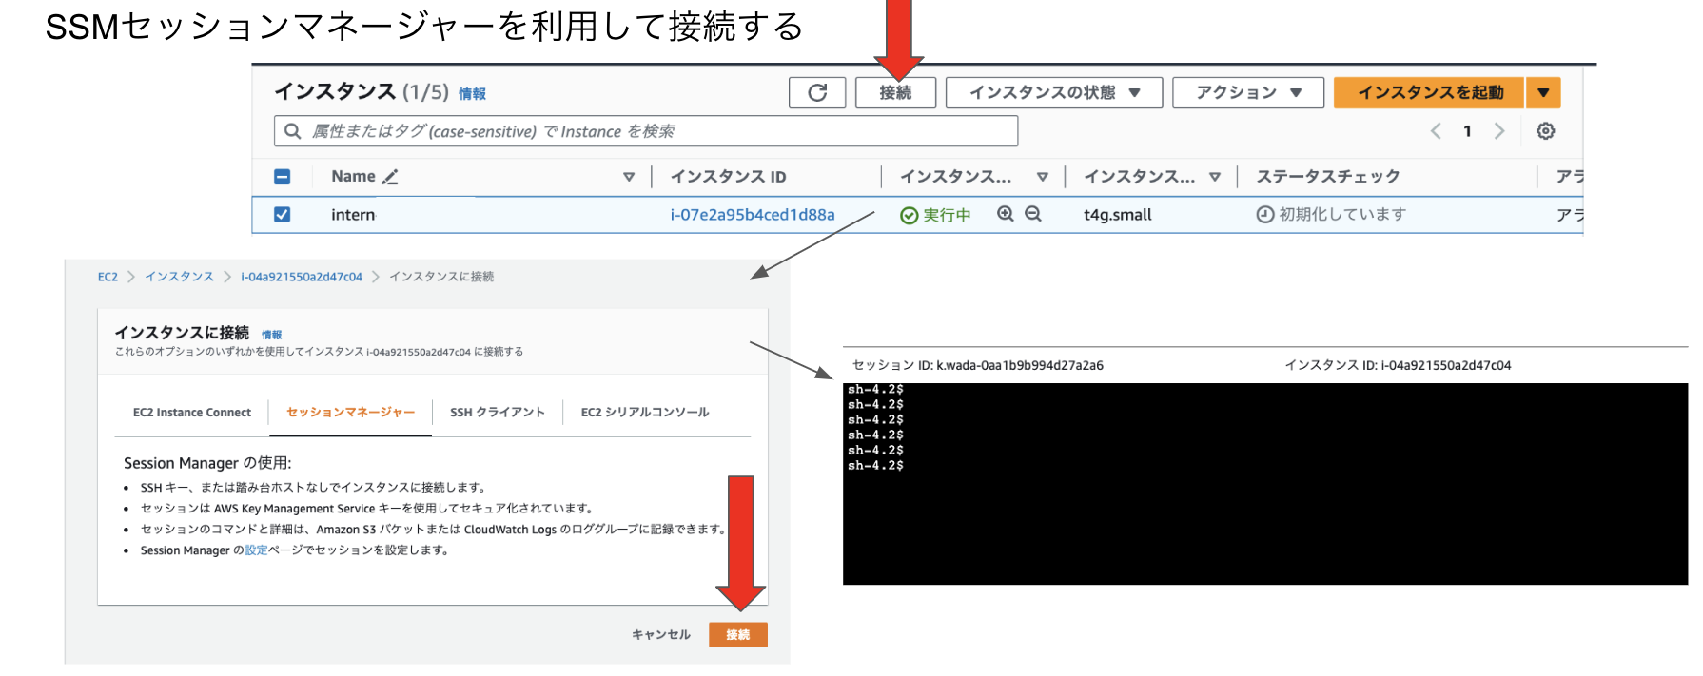1703x676 pixels.
Task: Click the キャンセル button
Action: click(661, 635)
